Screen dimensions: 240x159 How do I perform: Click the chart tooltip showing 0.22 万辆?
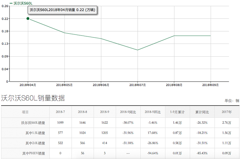coord(63,10)
